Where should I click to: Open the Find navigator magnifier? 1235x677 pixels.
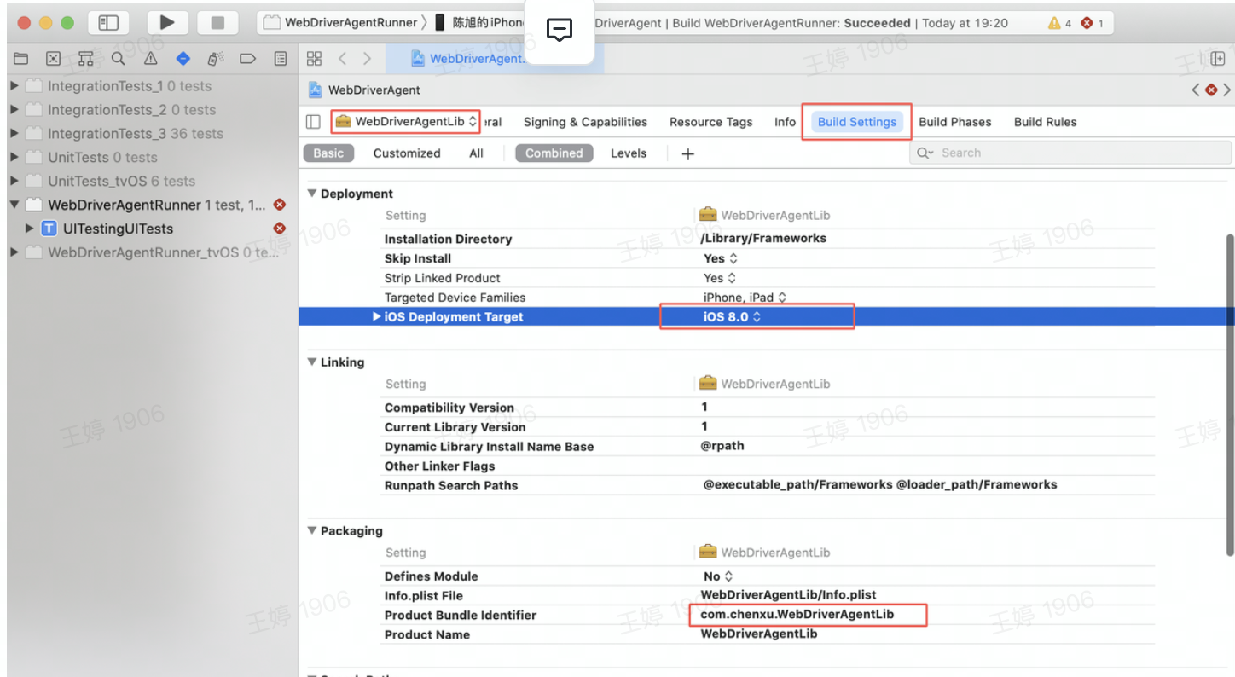(118, 59)
